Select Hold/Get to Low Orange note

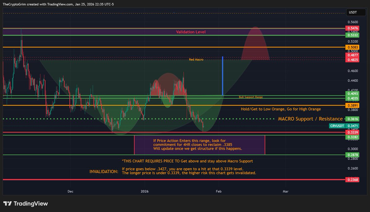tap(281, 109)
